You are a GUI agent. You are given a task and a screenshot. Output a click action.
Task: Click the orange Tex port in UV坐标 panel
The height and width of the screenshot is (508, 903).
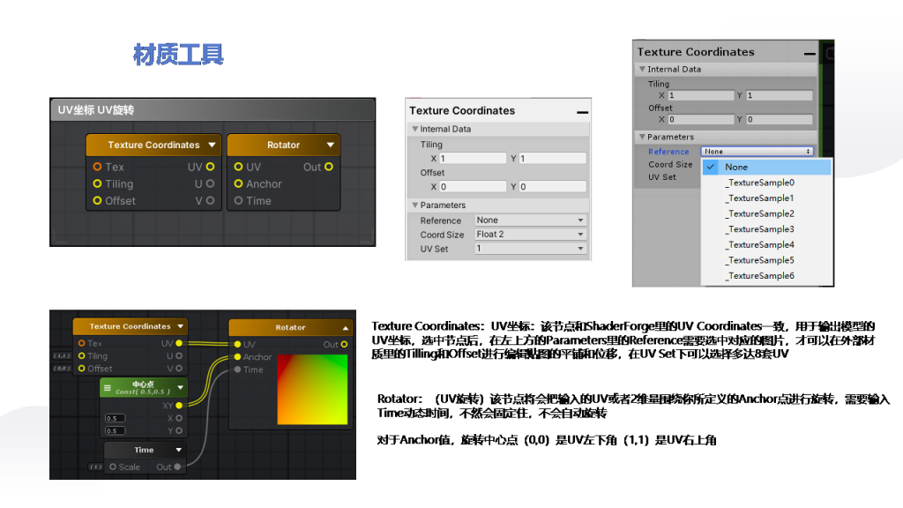(x=97, y=167)
